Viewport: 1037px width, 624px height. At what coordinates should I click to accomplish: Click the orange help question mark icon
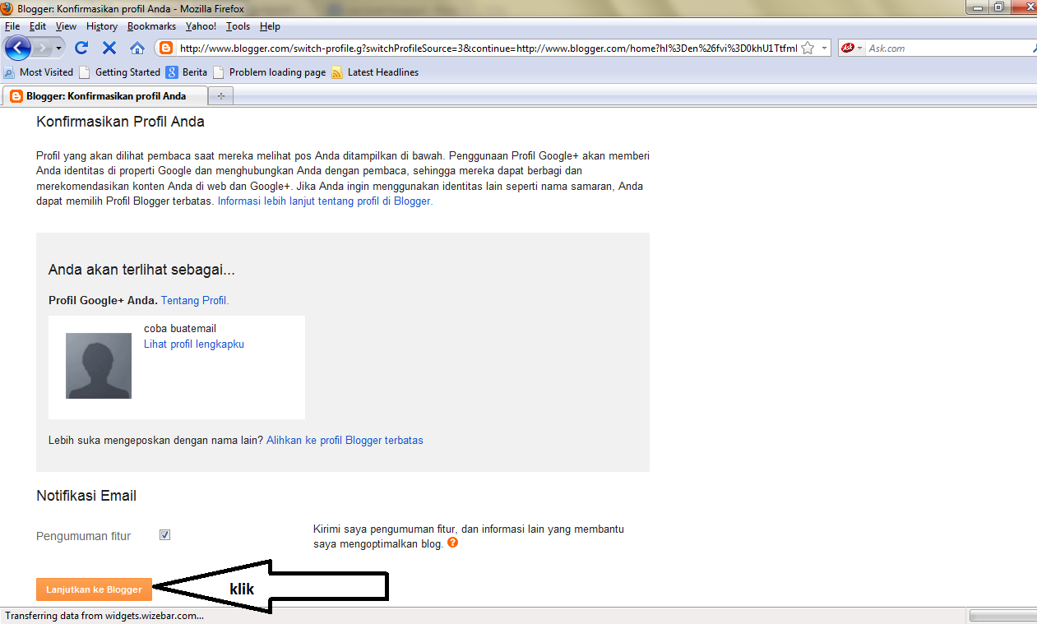[453, 543]
